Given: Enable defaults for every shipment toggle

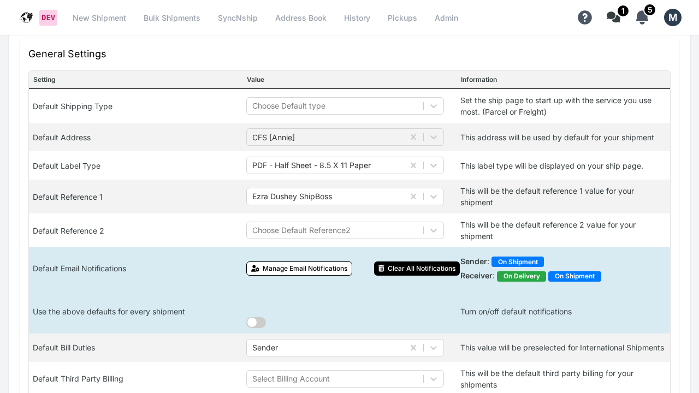Looking at the screenshot, I should point(256,323).
